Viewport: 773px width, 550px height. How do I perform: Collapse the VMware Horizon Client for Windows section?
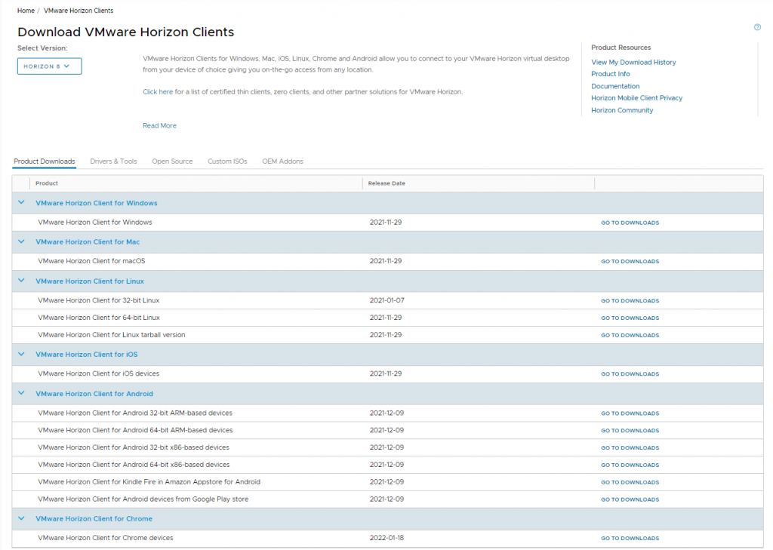pyautogui.click(x=21, y=202)
